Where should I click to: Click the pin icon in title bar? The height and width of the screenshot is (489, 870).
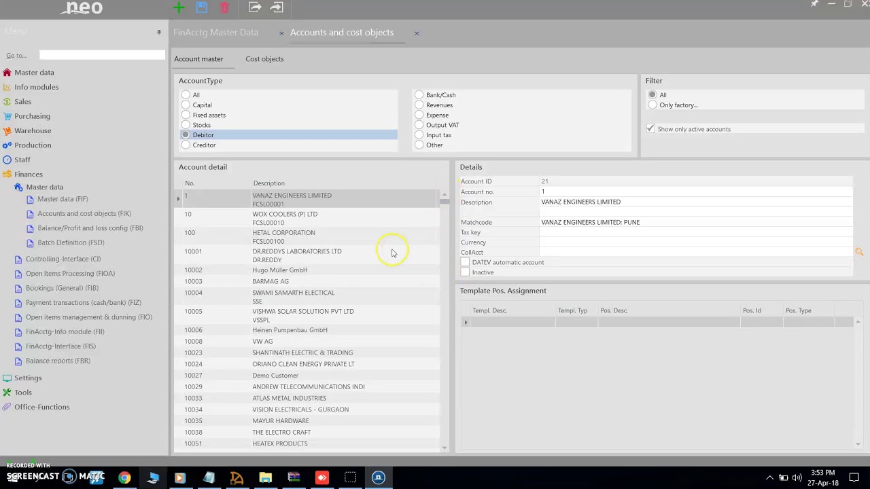pyautogui.click(x=814, y=4)
